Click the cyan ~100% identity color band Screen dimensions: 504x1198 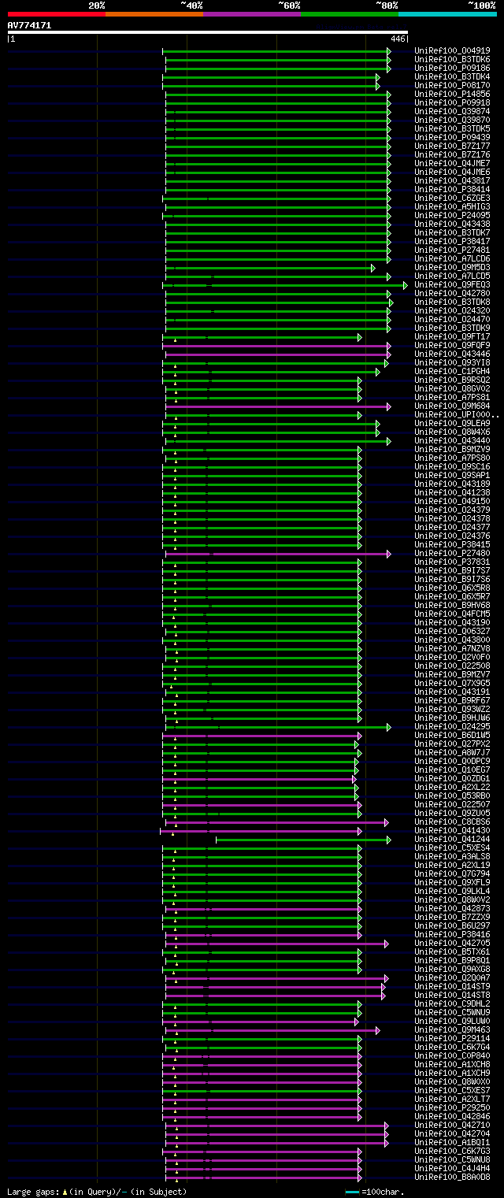coord(447,14)
